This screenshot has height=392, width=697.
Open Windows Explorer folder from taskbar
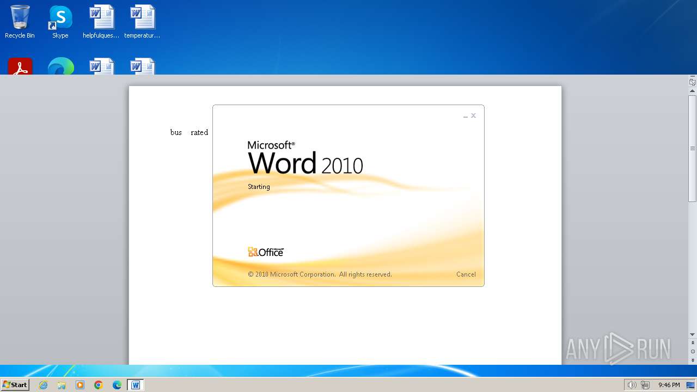(x=62, y=385)
